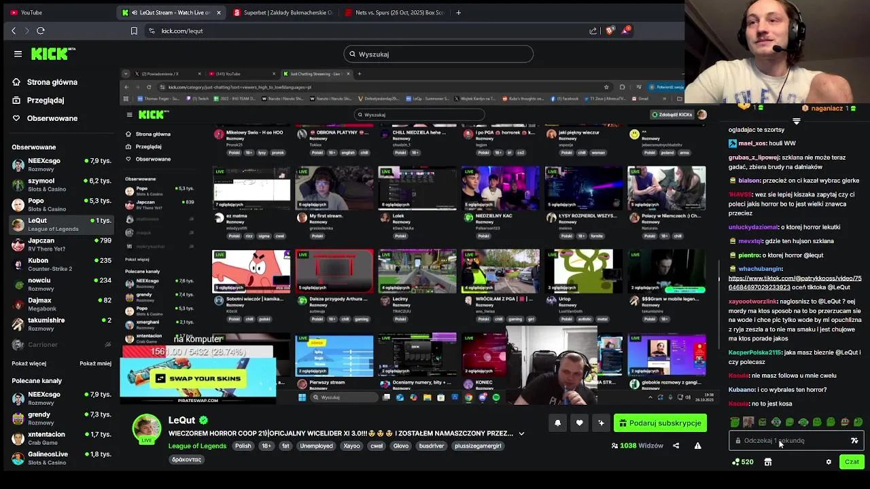Open recommended channel grendy

[61, 418]
